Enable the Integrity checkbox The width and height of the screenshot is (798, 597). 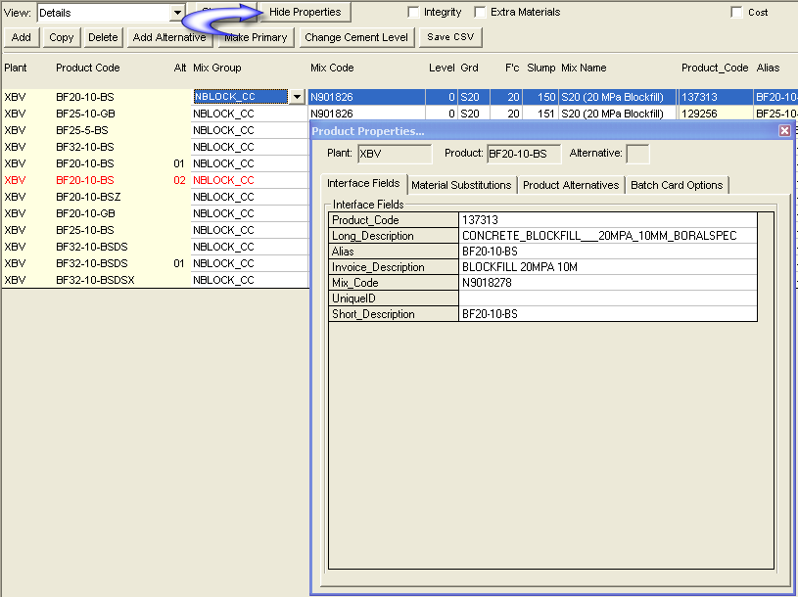pyautogui.click(x=414, y=13)
